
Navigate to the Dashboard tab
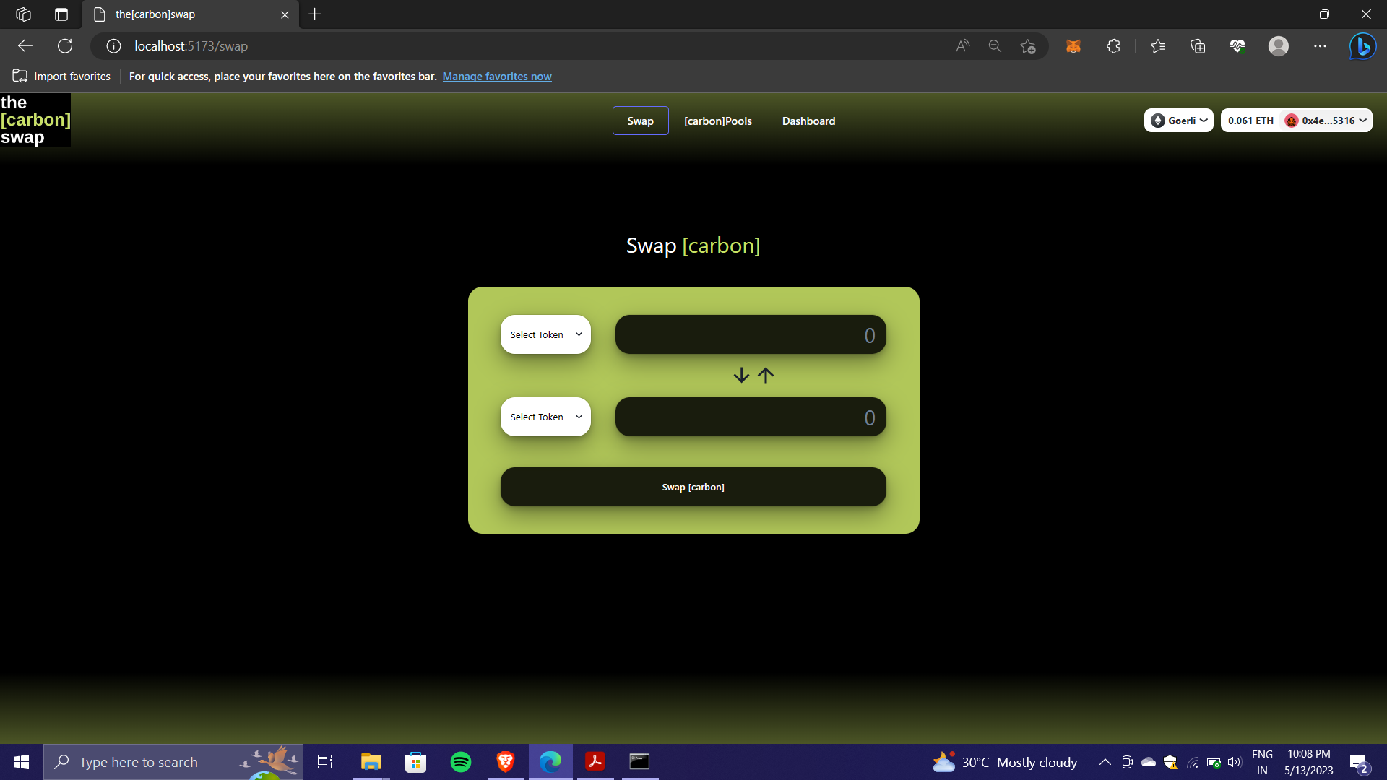click(x=808, y=121)
